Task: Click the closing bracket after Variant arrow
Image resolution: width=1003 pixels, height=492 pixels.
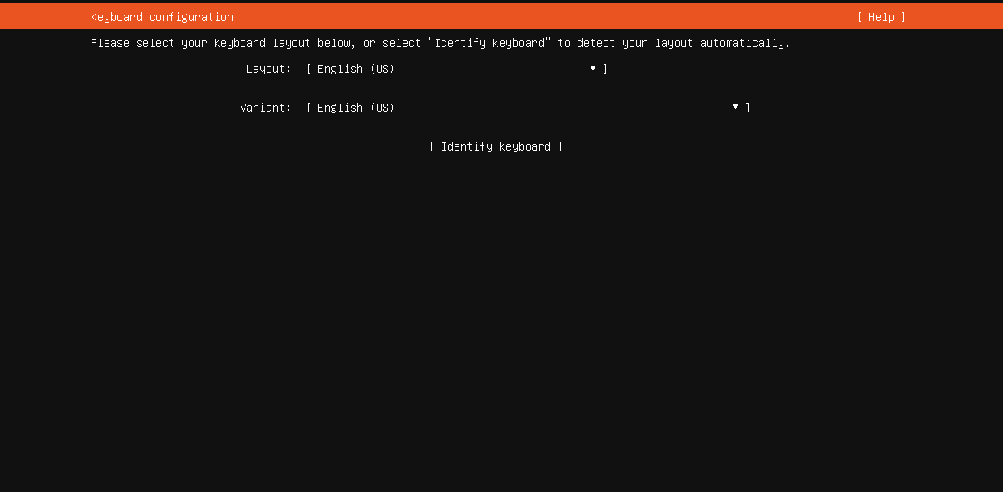Action: pyautogui.click(x=748, y=108)
